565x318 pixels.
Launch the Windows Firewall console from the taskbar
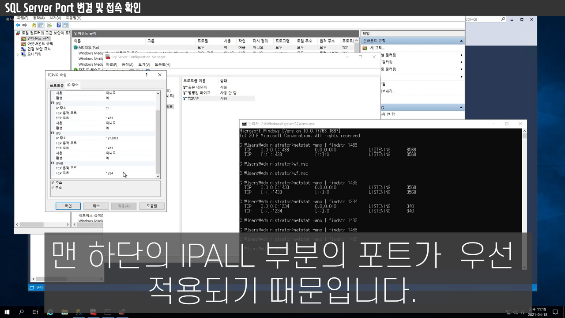pos(122,312)
